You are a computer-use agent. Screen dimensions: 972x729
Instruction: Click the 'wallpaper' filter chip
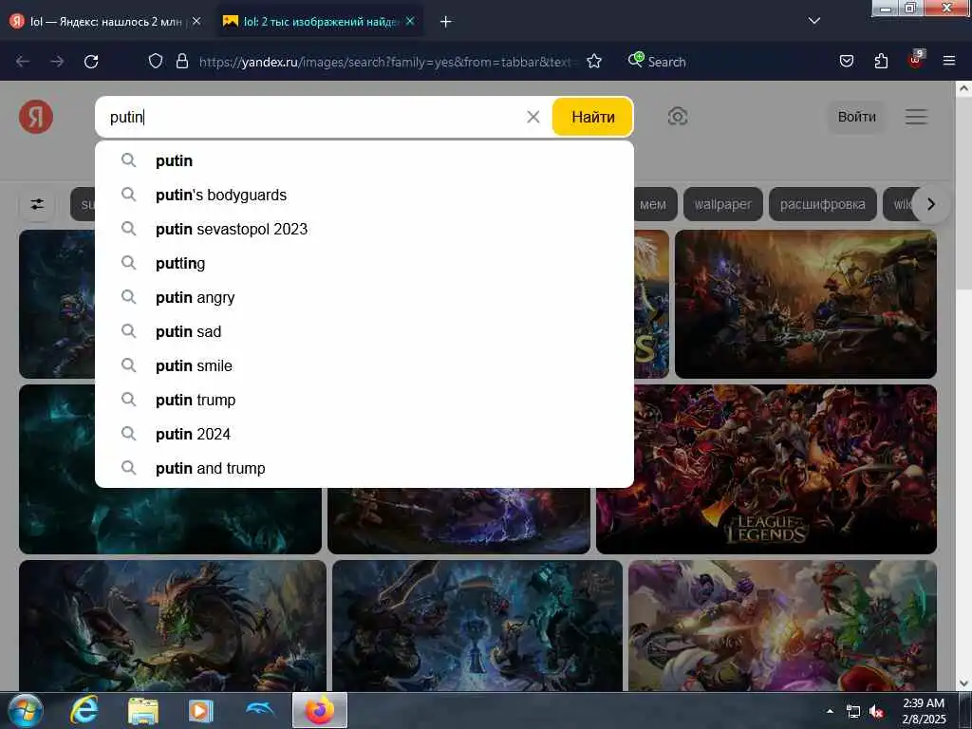pyautogui.click(x=722, y=204)
